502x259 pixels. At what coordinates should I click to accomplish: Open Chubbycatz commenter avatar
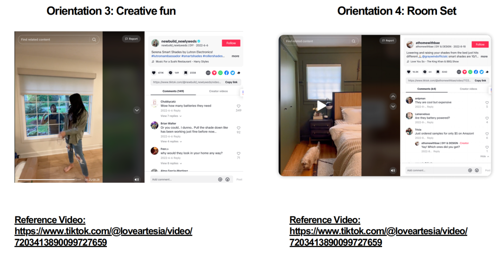click(x=154, y=104)
